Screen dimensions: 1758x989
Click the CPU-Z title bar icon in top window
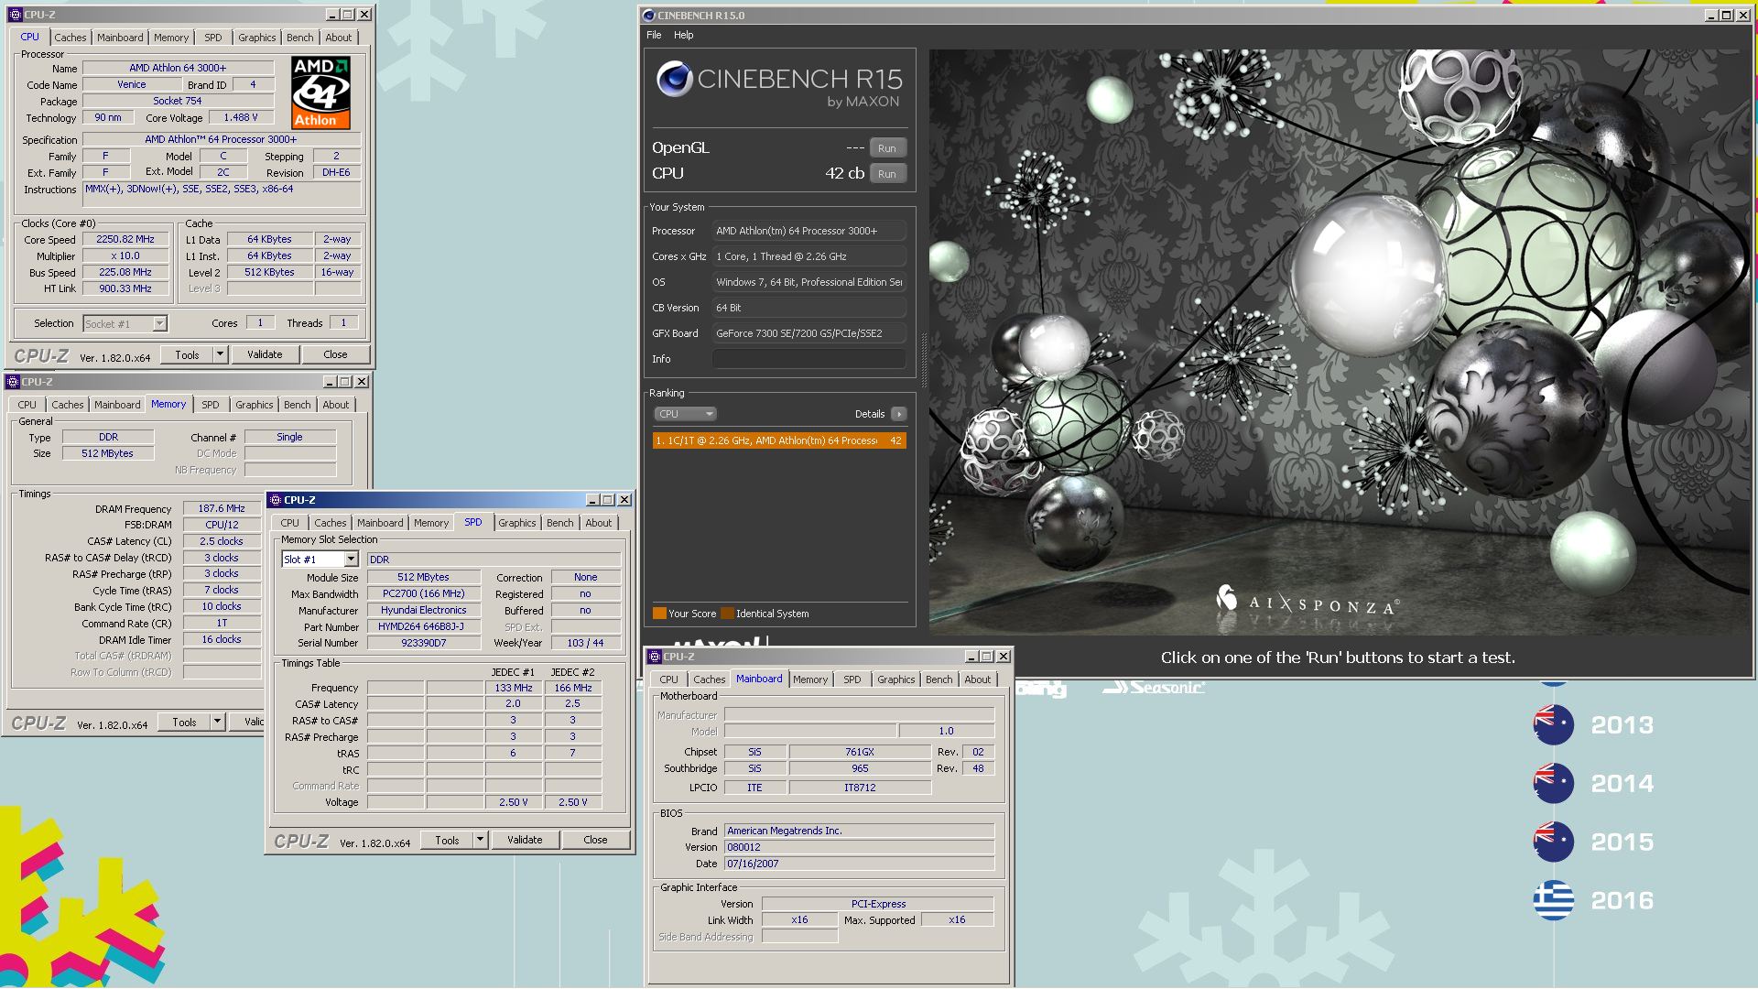15,15
